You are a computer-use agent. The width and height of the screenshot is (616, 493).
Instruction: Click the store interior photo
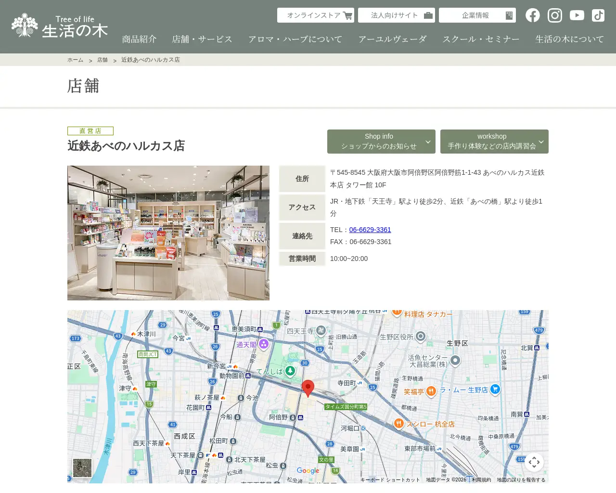click(x=168, y=233)
